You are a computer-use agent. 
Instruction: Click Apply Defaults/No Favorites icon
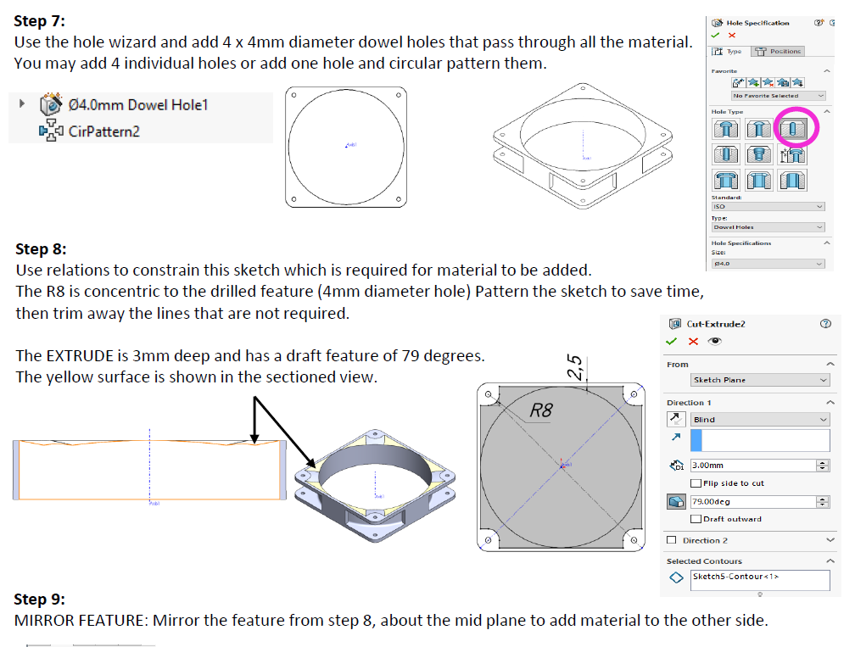pos(738,83)
